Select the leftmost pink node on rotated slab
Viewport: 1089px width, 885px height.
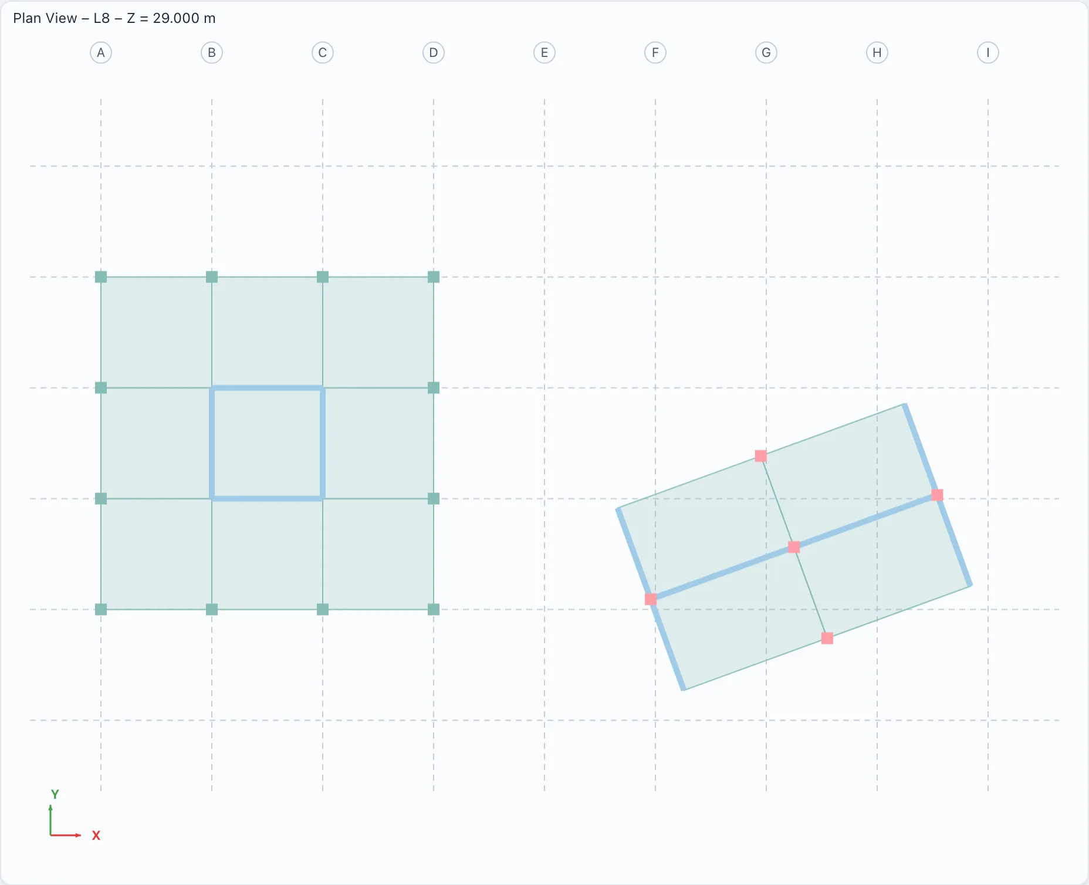pos(651,599)
